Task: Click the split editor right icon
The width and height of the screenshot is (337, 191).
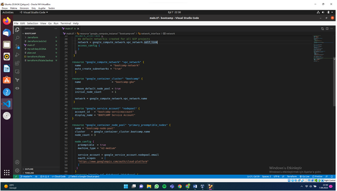Action: 327,29
